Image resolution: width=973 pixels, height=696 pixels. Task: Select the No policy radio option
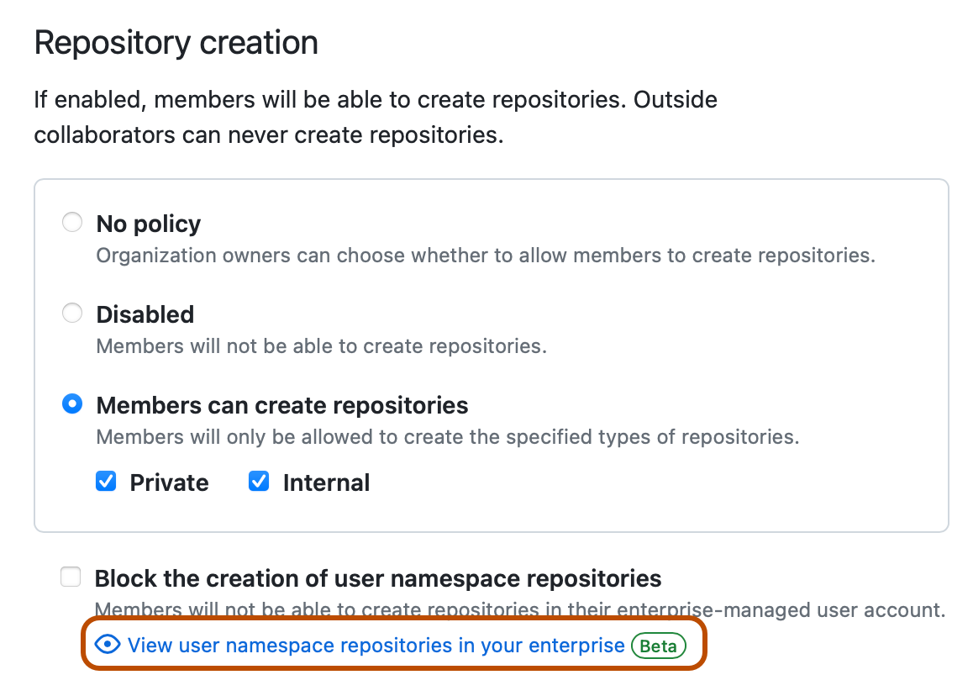pyautogui.click(x=72, y=222)
